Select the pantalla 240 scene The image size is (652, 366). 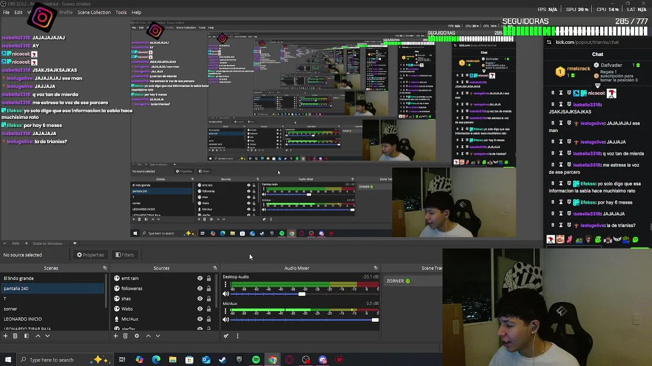pyautogui.click(x=52, y=288)
